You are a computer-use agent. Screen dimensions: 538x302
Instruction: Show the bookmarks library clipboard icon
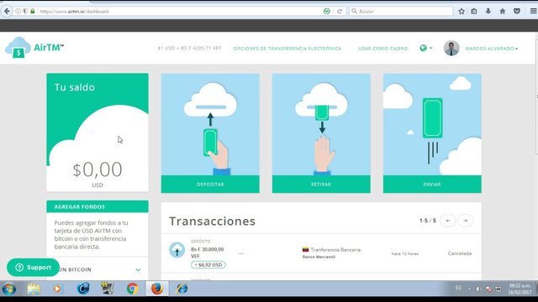click(x=474, y=11)
